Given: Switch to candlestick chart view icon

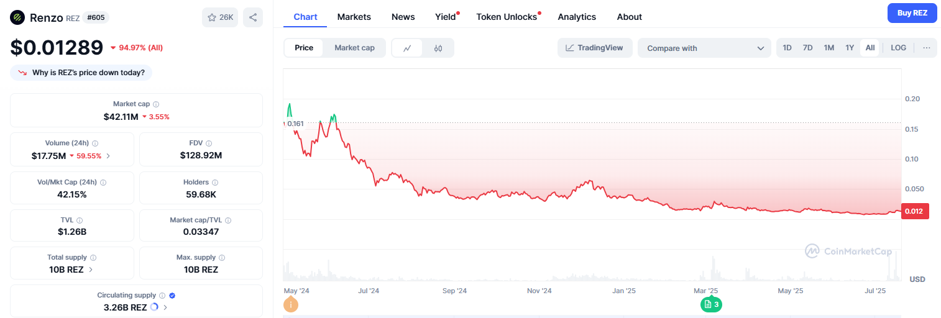Looking at the screenshot, I should (x=438, y=48).
